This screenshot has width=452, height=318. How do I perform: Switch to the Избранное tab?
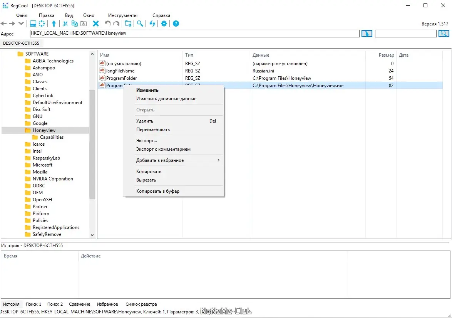pyautogui.click(x=107, y=304)
